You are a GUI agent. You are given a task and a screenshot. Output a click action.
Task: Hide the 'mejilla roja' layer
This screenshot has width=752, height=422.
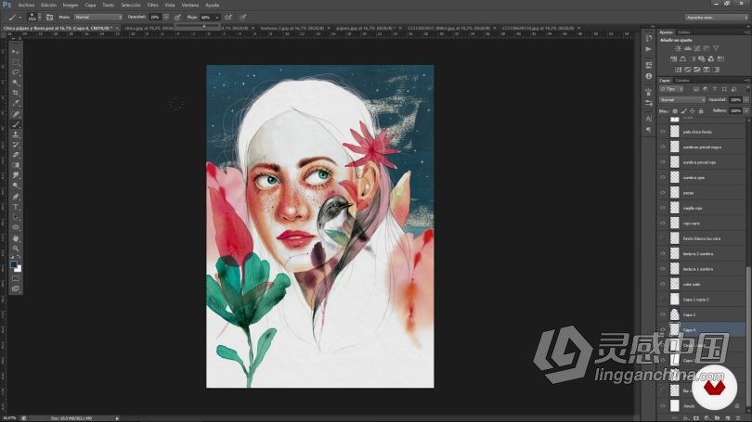click(663, 209)
